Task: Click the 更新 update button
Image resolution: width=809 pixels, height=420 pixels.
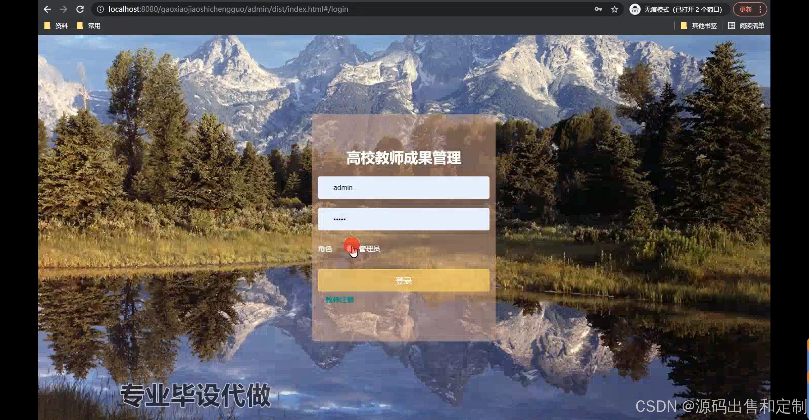Action: point(745,9)
